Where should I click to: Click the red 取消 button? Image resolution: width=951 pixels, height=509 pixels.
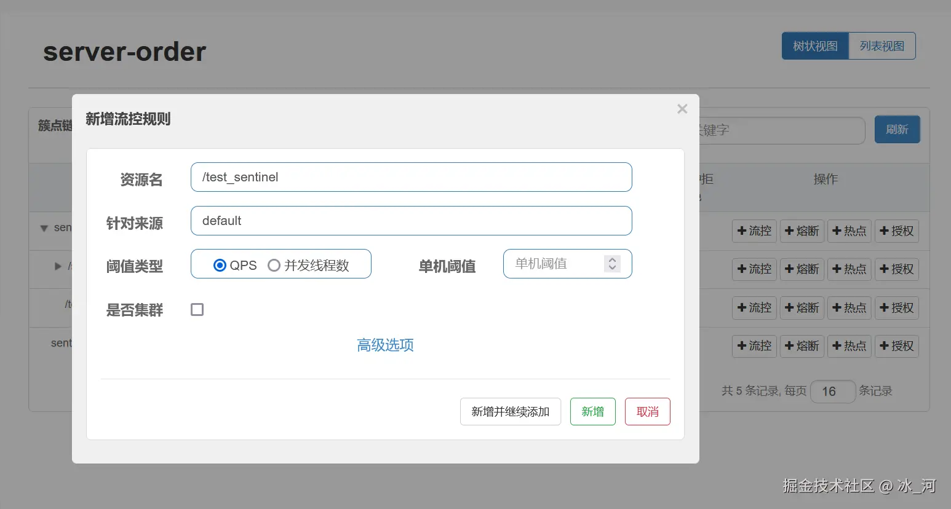click(648, 412)
